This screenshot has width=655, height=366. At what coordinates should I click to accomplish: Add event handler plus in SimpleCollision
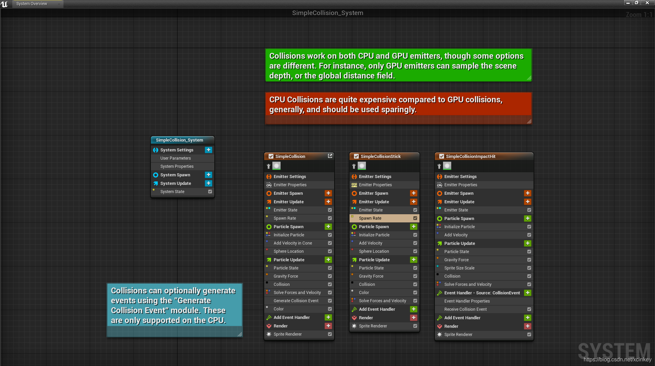(x=328, y=317)
